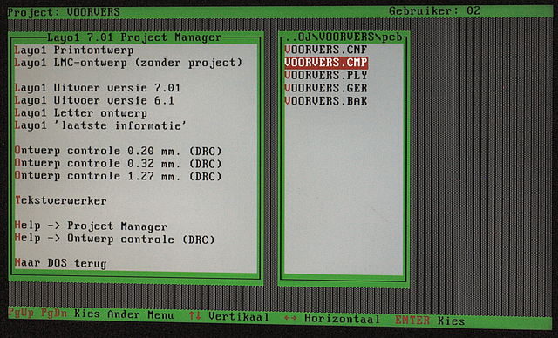Open Layo1 Letter ontwerp
Screen dimensions: 558x338
tap(81, 113)
